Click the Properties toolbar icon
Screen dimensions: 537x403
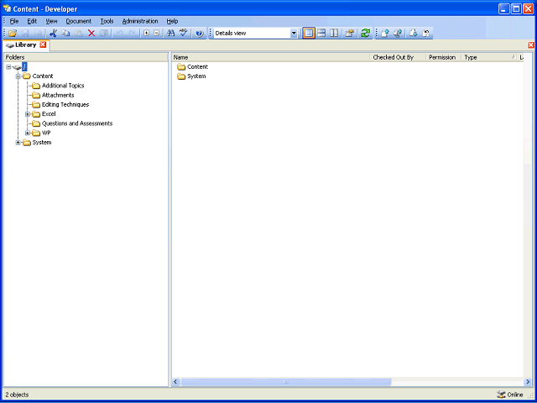(349, 34)
